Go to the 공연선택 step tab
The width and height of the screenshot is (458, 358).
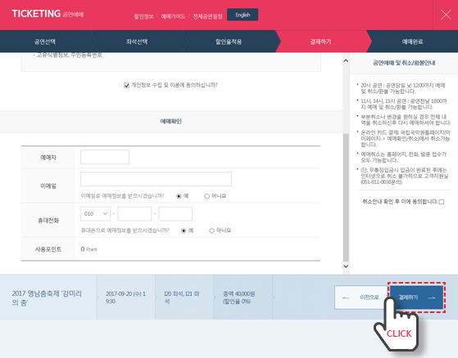pos(45,42)
